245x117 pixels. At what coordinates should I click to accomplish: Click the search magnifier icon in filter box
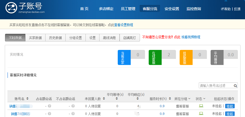(235, 86)
